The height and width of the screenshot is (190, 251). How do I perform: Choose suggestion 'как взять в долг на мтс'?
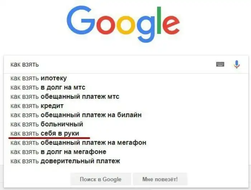[48, 87]
